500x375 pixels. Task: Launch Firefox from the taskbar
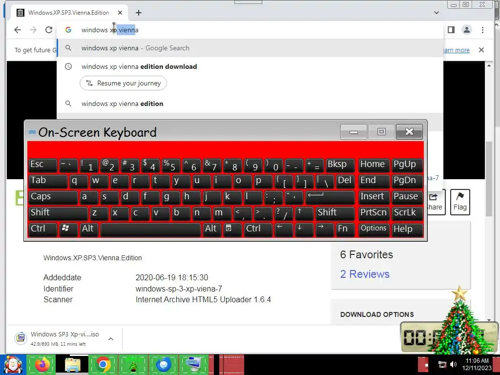tap(42, 365)
